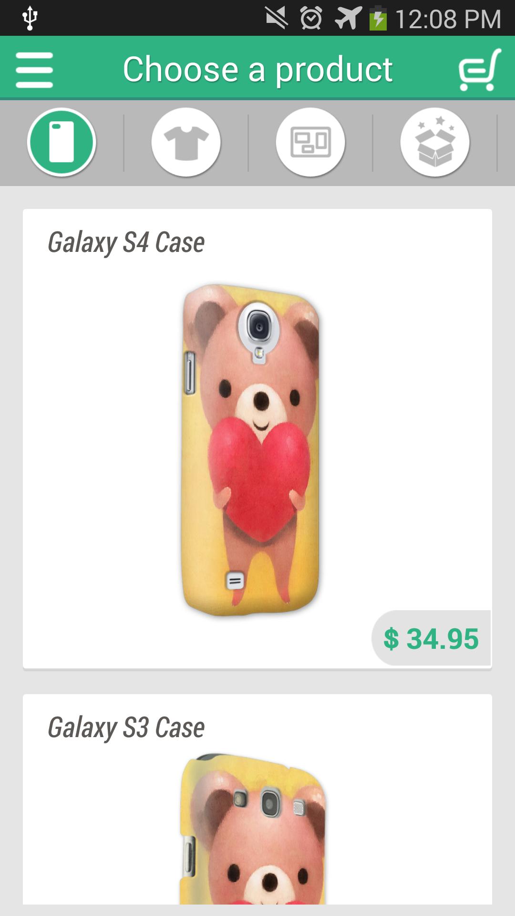Open the Galaxy S4 case image
Image resolution: width=515 pixels, height=916 pixels.
(x=251, y=449)
